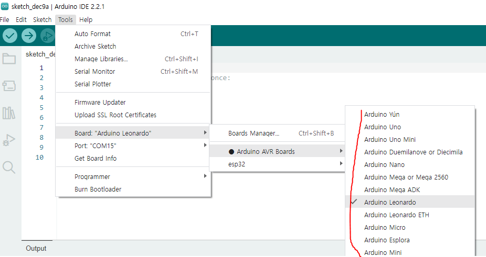
Task: Click the Start Debugging toolbar button
Action: pyautogui.click(x=47, y=36)
